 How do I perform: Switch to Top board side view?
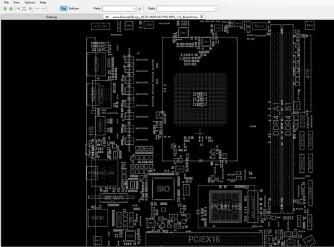point(63,9)
